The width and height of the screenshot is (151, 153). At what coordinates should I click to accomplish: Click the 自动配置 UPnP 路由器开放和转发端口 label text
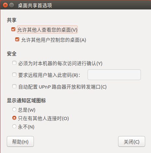62,87
